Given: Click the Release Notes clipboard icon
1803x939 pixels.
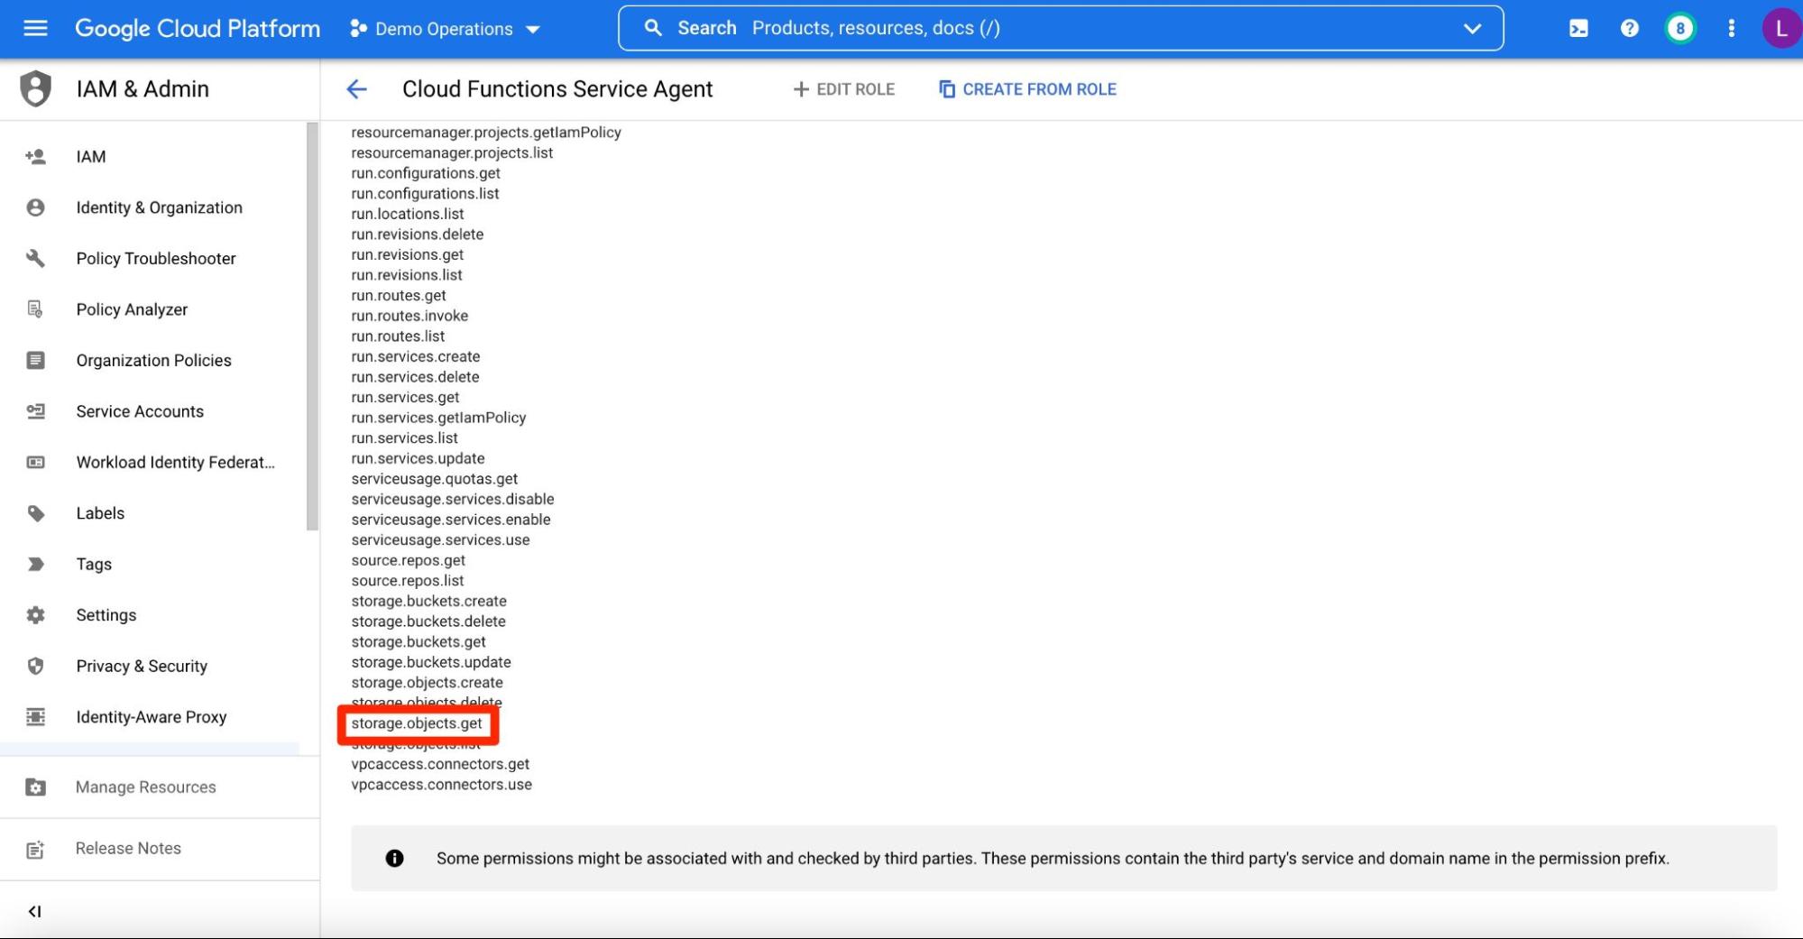Looking at the screenshot, I should [x=35, y=850].
